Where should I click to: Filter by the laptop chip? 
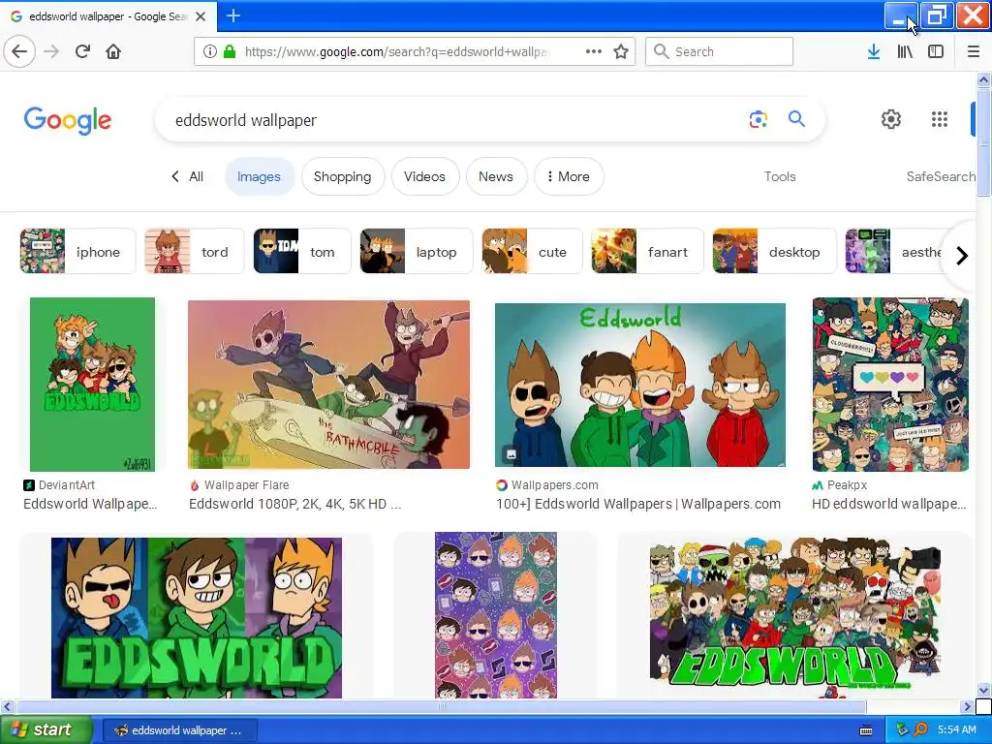tap(417, 251)
